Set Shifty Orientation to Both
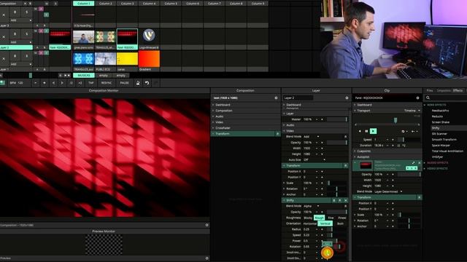 341,223
